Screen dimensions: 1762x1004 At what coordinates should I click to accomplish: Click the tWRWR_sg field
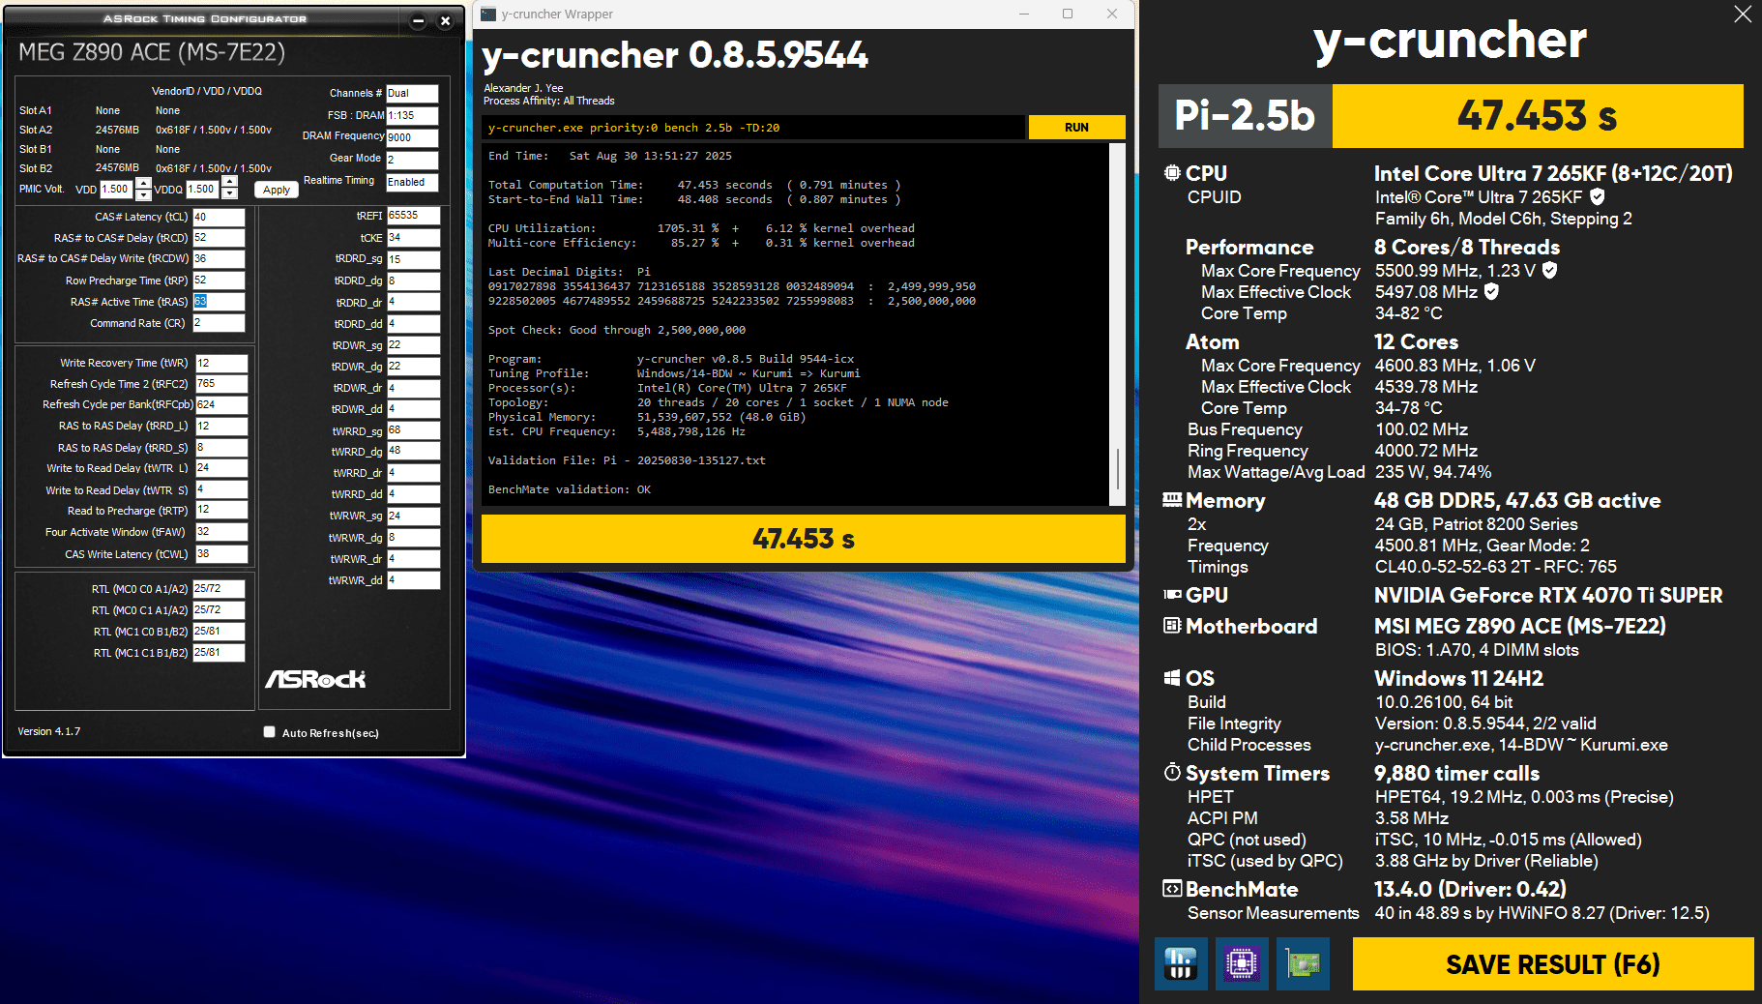tap(414, 517)
